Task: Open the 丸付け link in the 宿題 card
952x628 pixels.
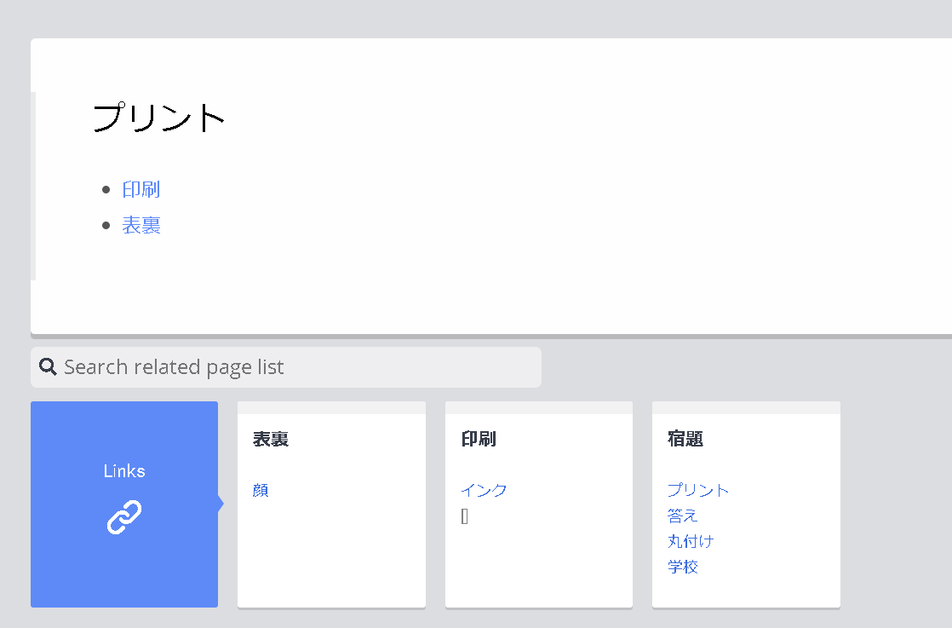Action: pyautogui.click(x=691, y=541)
